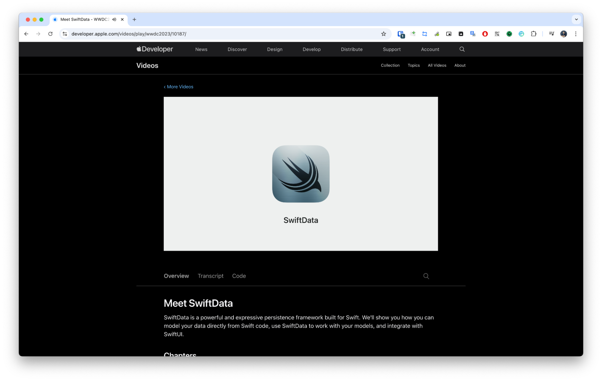602x381 pixels.
Task: Open the Topics link
Action: click(x=413, y=66)
